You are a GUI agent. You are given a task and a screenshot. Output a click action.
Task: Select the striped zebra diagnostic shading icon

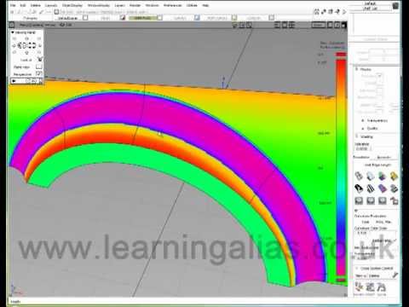[x=371, y=188]
